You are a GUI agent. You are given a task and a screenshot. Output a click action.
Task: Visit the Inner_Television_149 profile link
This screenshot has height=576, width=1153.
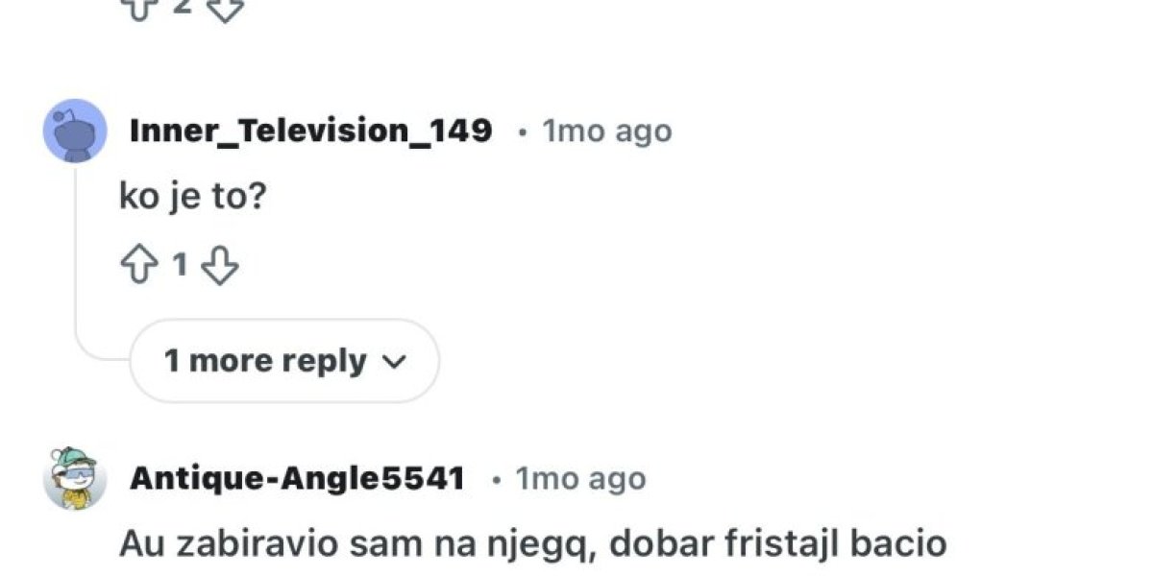coord(310,131)
